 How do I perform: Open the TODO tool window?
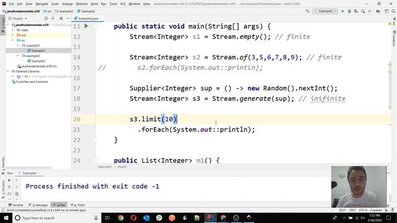coord(78,205)
